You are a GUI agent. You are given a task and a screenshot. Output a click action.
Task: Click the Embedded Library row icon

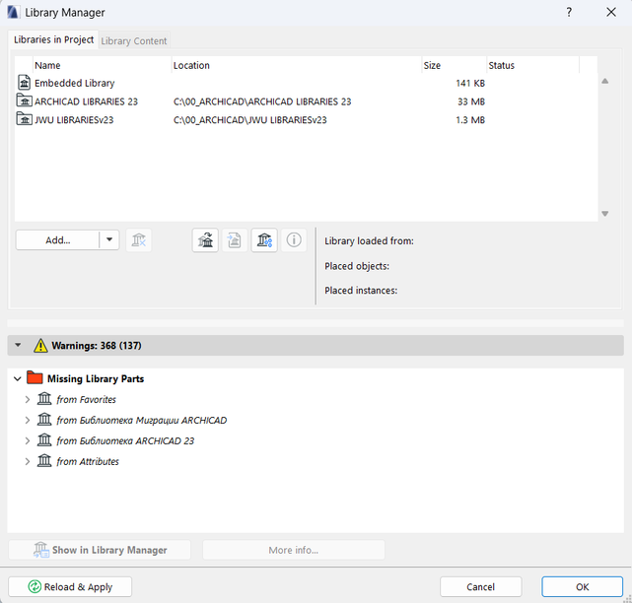[25, 83]
